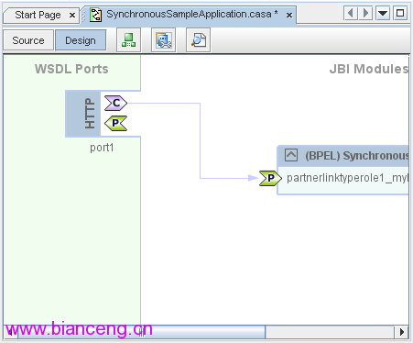Maximize the editor window button
The width and height of the screenshot is (413, 343).
click(x=400, y=14)
